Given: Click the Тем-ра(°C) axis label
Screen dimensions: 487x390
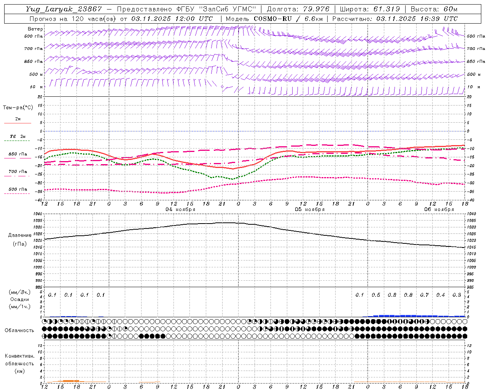Looking at the screenshot, I should click(18, 108).
